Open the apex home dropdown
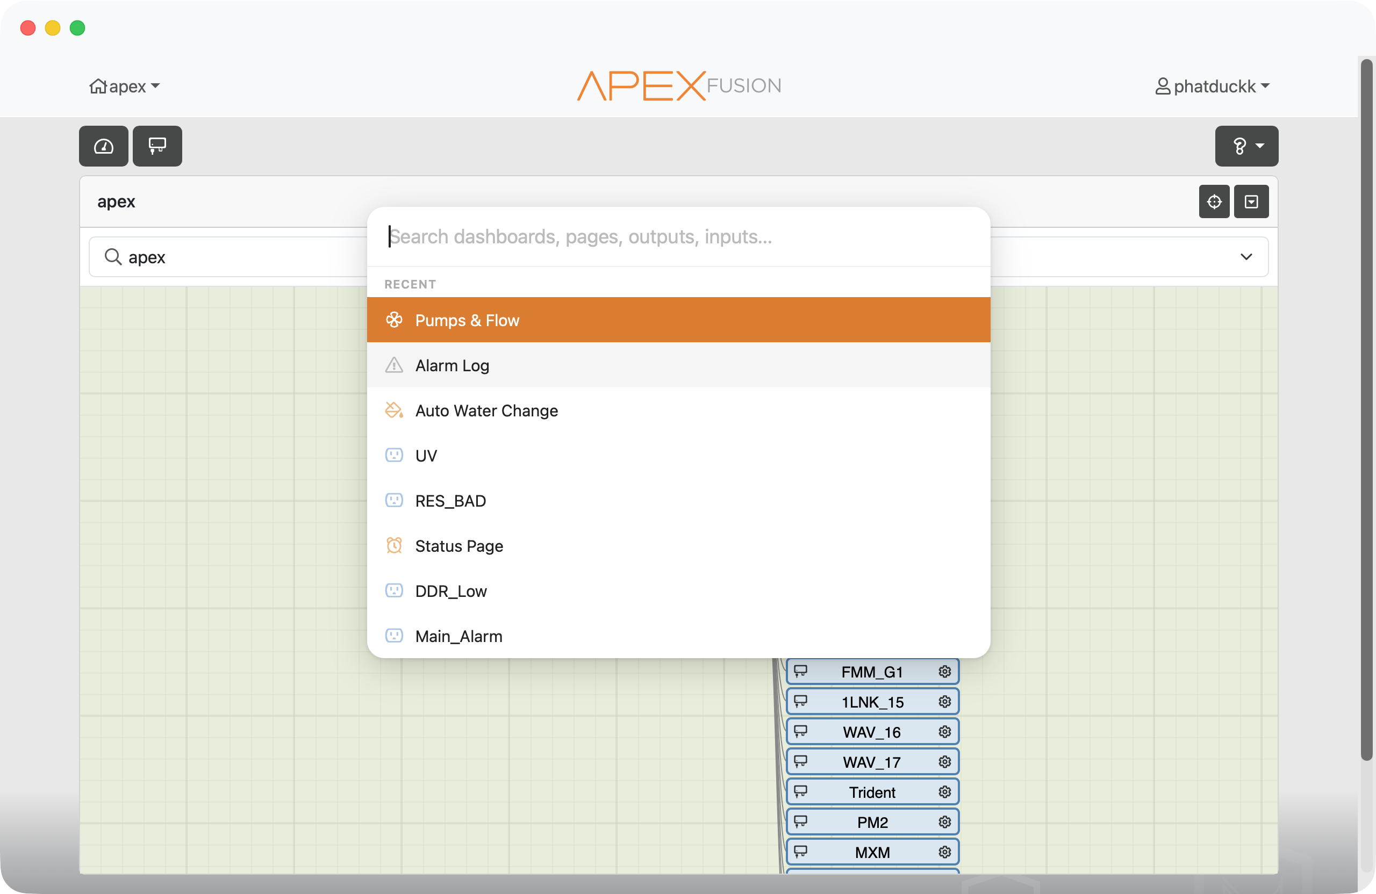 tap(125, 86)
